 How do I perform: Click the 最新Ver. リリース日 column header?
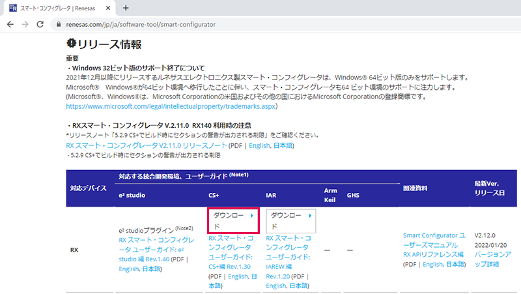pyautogui.click(x=490, y=188)
